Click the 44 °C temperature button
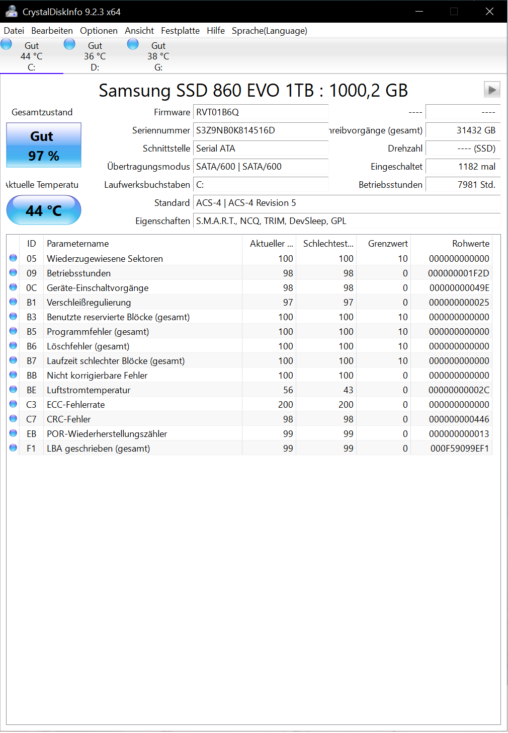 [x=44, y=210]
